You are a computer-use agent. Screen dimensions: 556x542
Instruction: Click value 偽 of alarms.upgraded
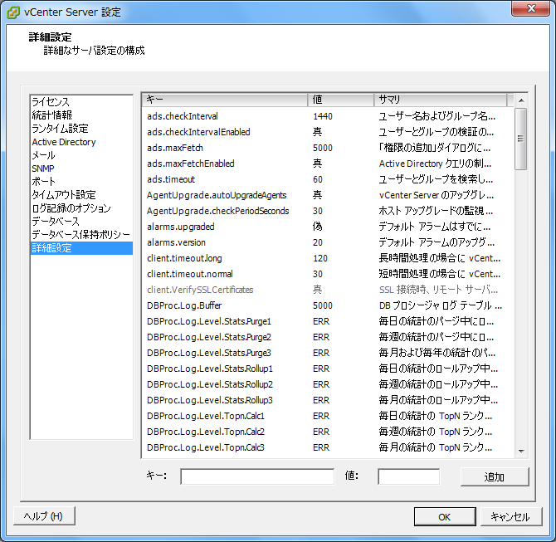click(317, 227)
